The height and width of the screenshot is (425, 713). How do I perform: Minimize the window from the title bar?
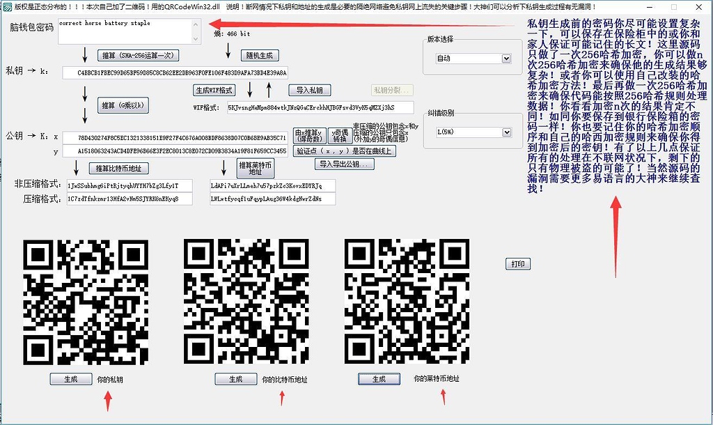coord(650,7)
